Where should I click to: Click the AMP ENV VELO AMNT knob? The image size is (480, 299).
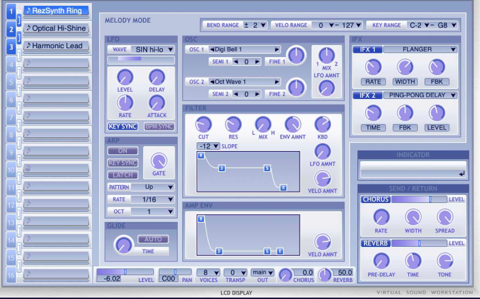click(323, 242)
